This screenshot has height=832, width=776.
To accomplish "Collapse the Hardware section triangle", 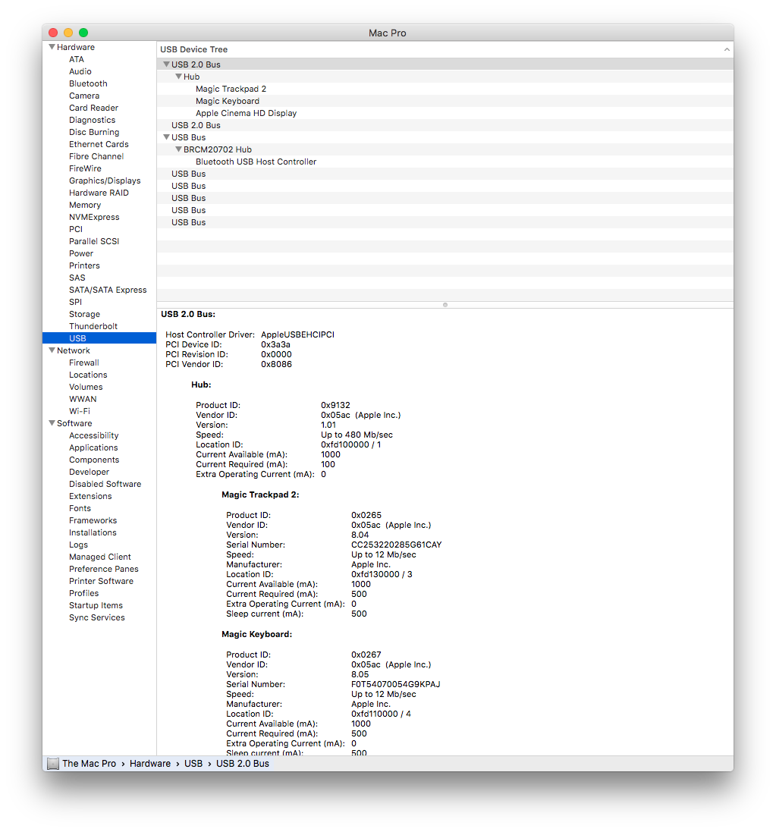I will click(x=52, y=47).
